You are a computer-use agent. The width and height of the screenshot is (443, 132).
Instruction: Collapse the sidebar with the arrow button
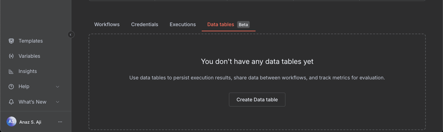(x=71, y=35)
